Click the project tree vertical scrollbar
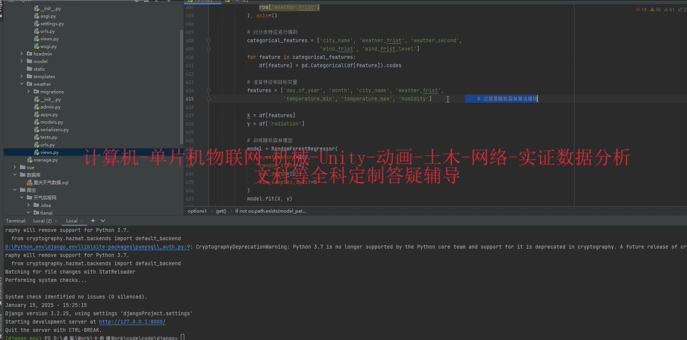The height and width of the screenshot is (340, 687). point(182,86)
